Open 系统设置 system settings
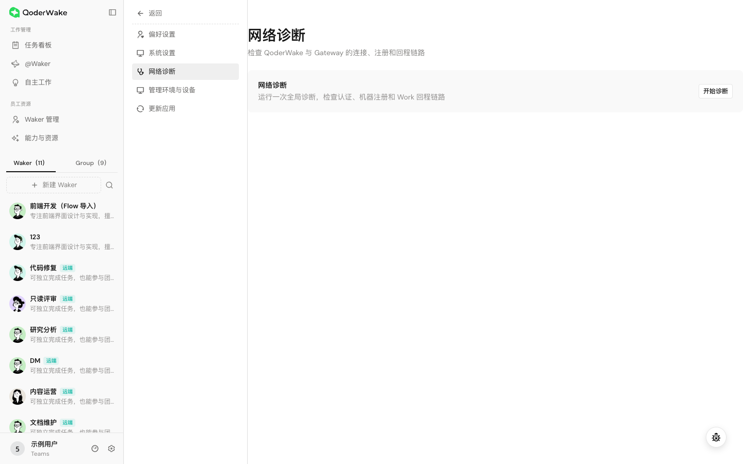 tap(185, 53)
